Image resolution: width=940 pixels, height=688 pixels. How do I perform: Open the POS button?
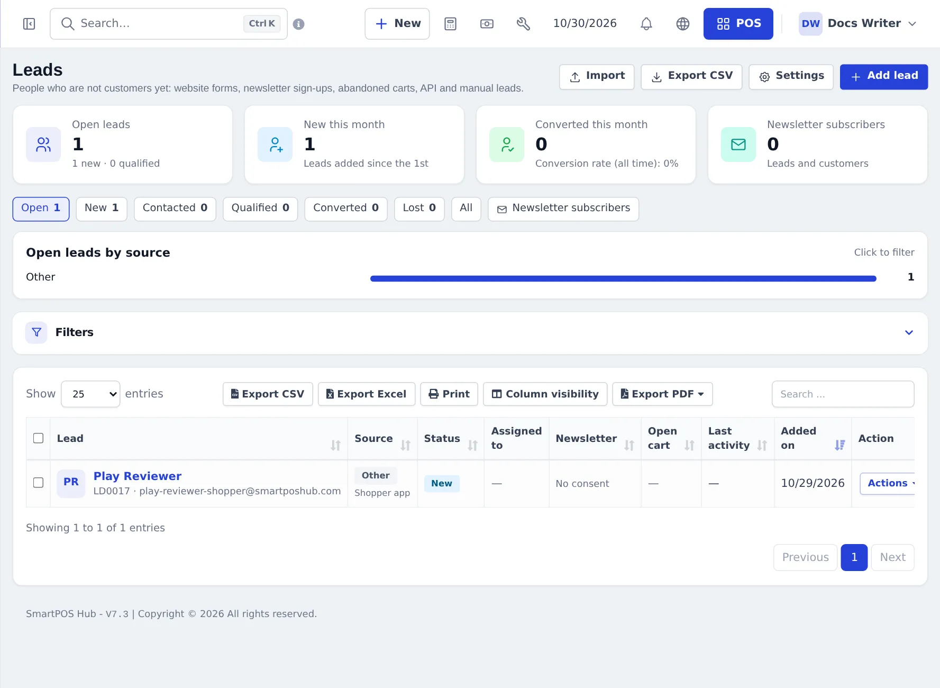(738, 24)
